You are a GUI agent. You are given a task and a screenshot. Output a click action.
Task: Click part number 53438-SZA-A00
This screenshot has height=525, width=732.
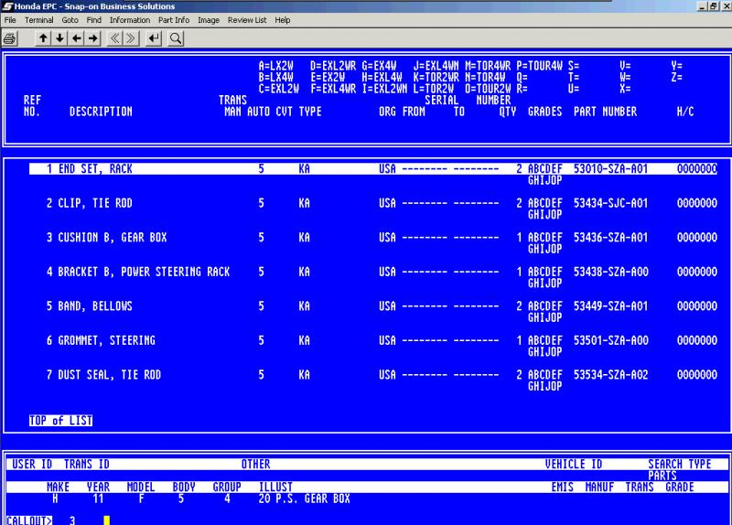point(610,272)
